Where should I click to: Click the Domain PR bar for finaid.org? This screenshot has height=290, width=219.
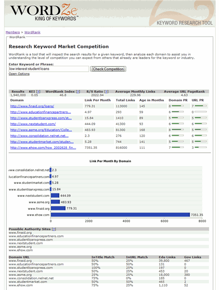tap(178, 106)
